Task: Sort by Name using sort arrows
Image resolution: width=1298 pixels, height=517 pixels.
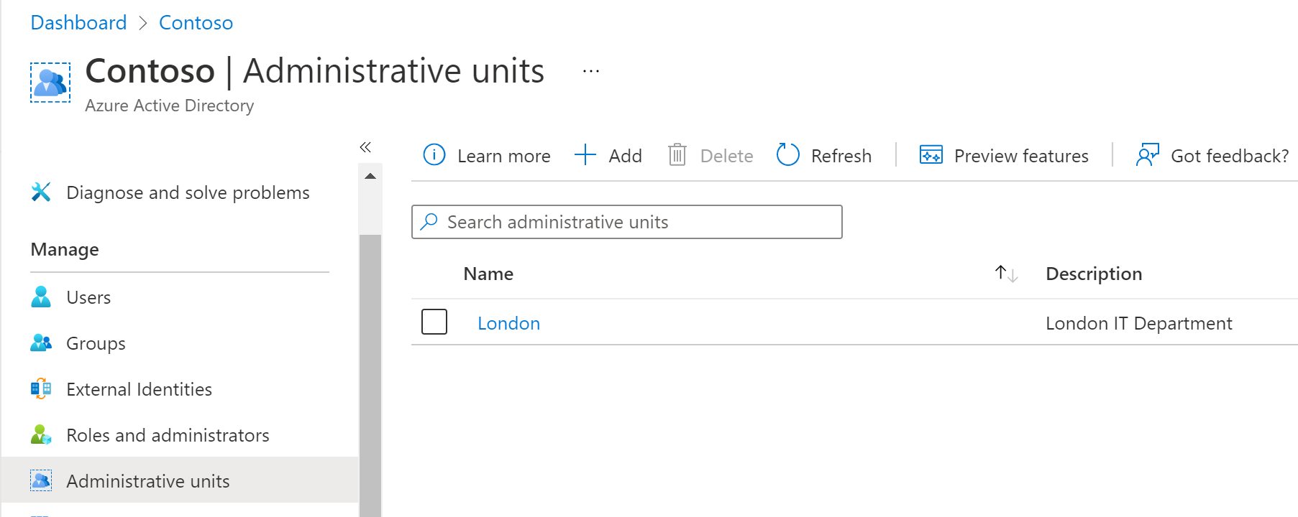Action: pyautogui.click(x=1006, y=274)
